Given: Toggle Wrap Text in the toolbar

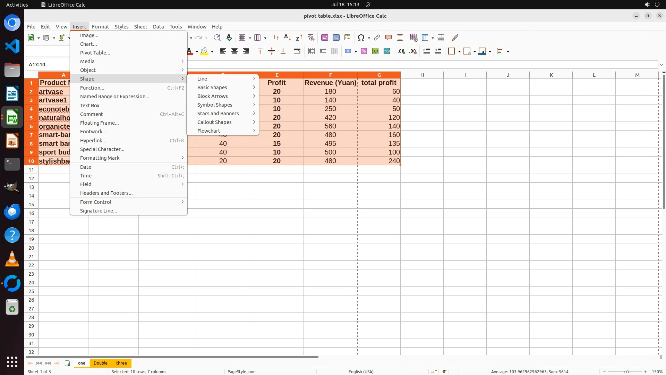Looking at the screenshot, I should pos(297,51).
